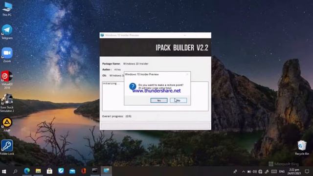Open the touch keyboard icon
Screen dimensions: 313x176
point(274,172)
